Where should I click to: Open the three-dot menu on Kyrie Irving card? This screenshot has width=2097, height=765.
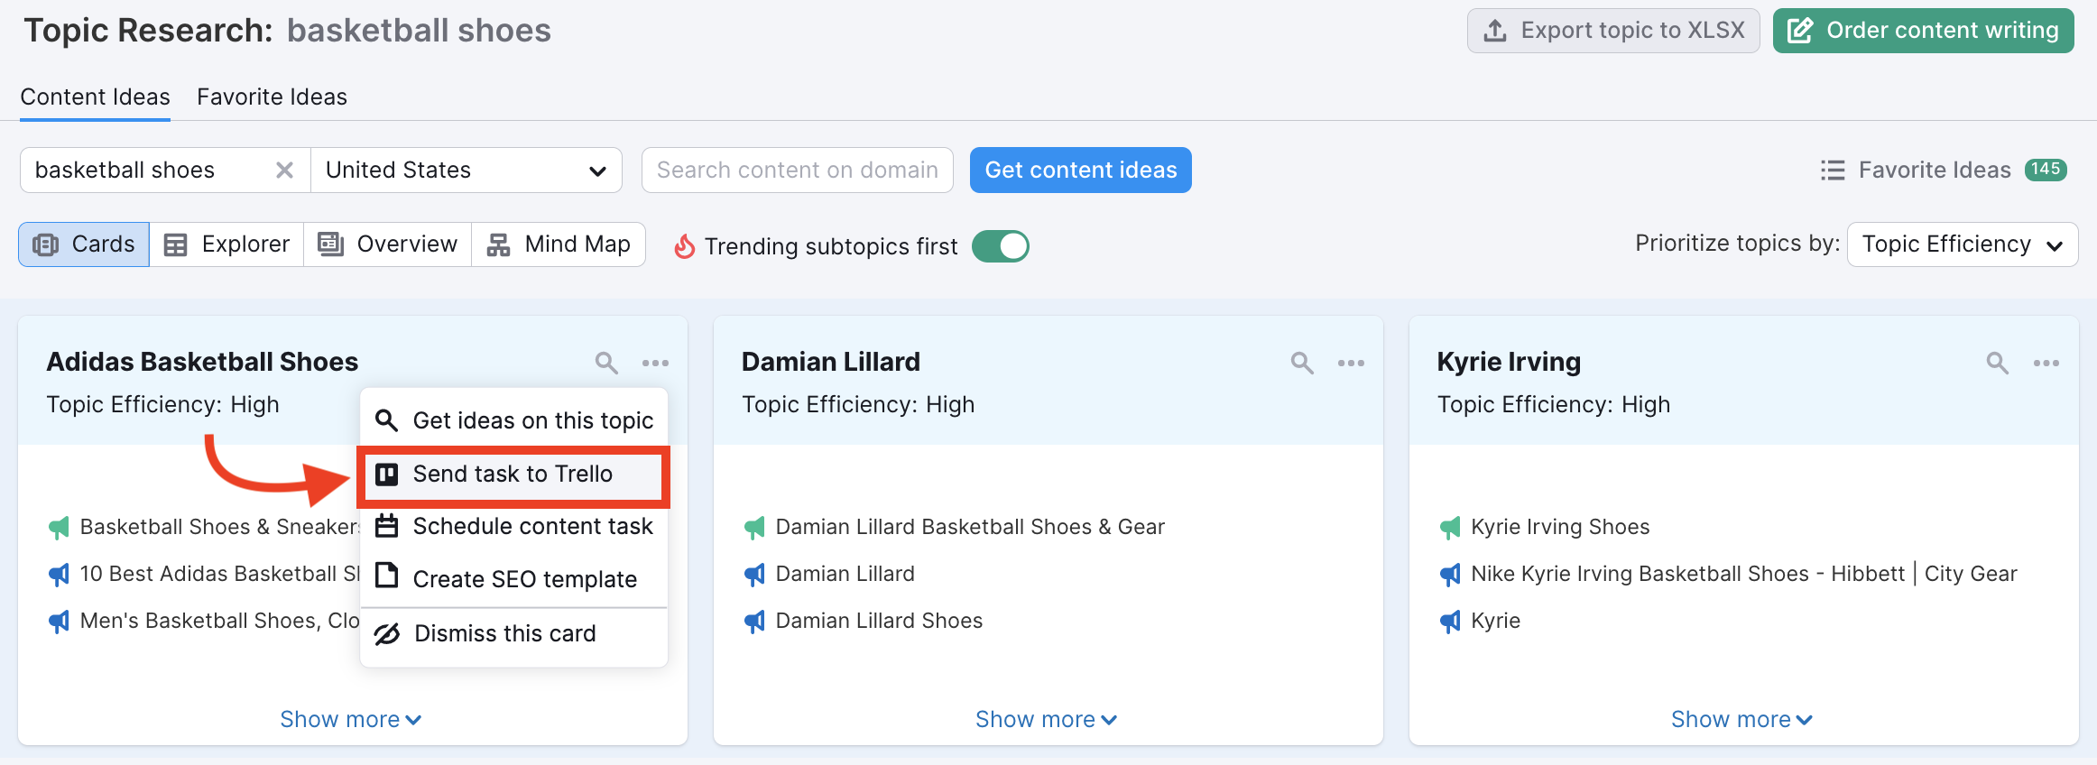point(2046,363)
